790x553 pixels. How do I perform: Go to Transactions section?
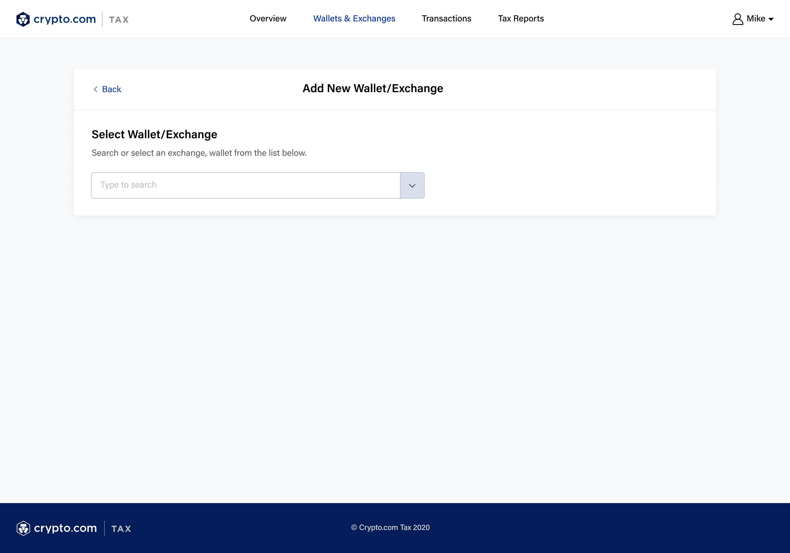(446, 19)
